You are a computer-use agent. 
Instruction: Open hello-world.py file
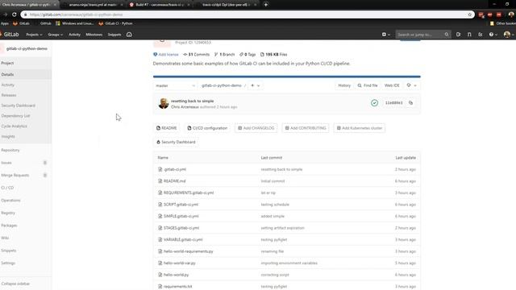(176, 275)
